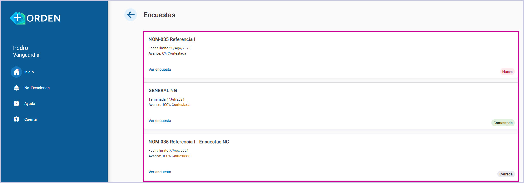Select NOM-035 Referencia I - Encuestas NG title
This screenshot has height=183, width=524.
[189, 142]
